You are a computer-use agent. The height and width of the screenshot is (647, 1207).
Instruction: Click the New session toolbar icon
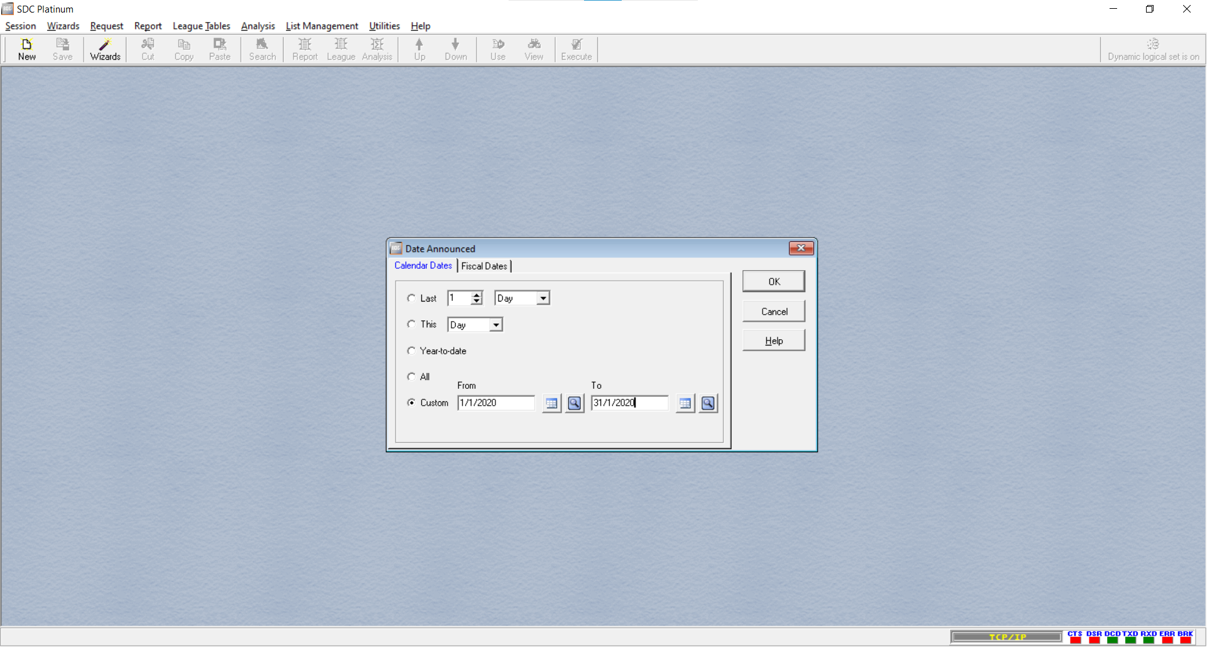pyautogui.click(x=26, y=49)
